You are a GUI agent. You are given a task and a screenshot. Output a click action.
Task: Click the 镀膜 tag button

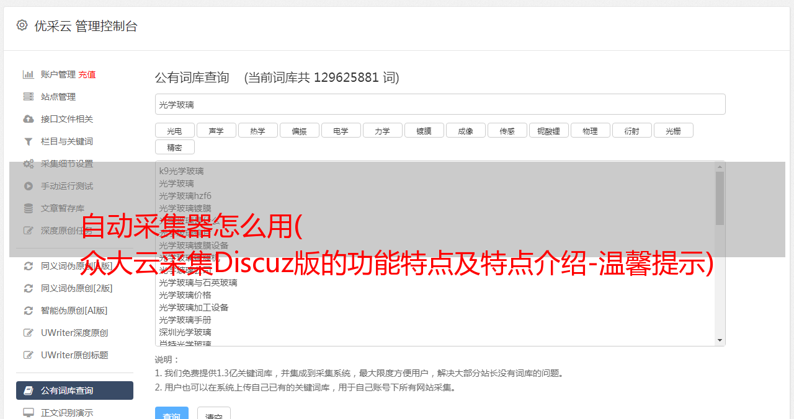point(424,131)
